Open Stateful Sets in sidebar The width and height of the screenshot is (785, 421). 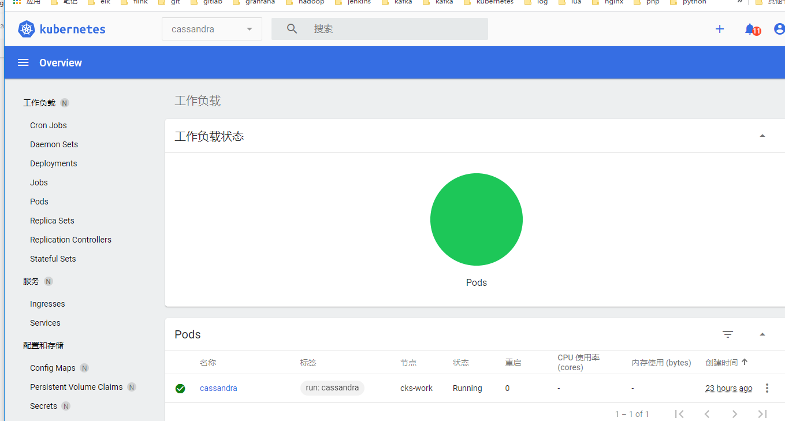[53, 259]
